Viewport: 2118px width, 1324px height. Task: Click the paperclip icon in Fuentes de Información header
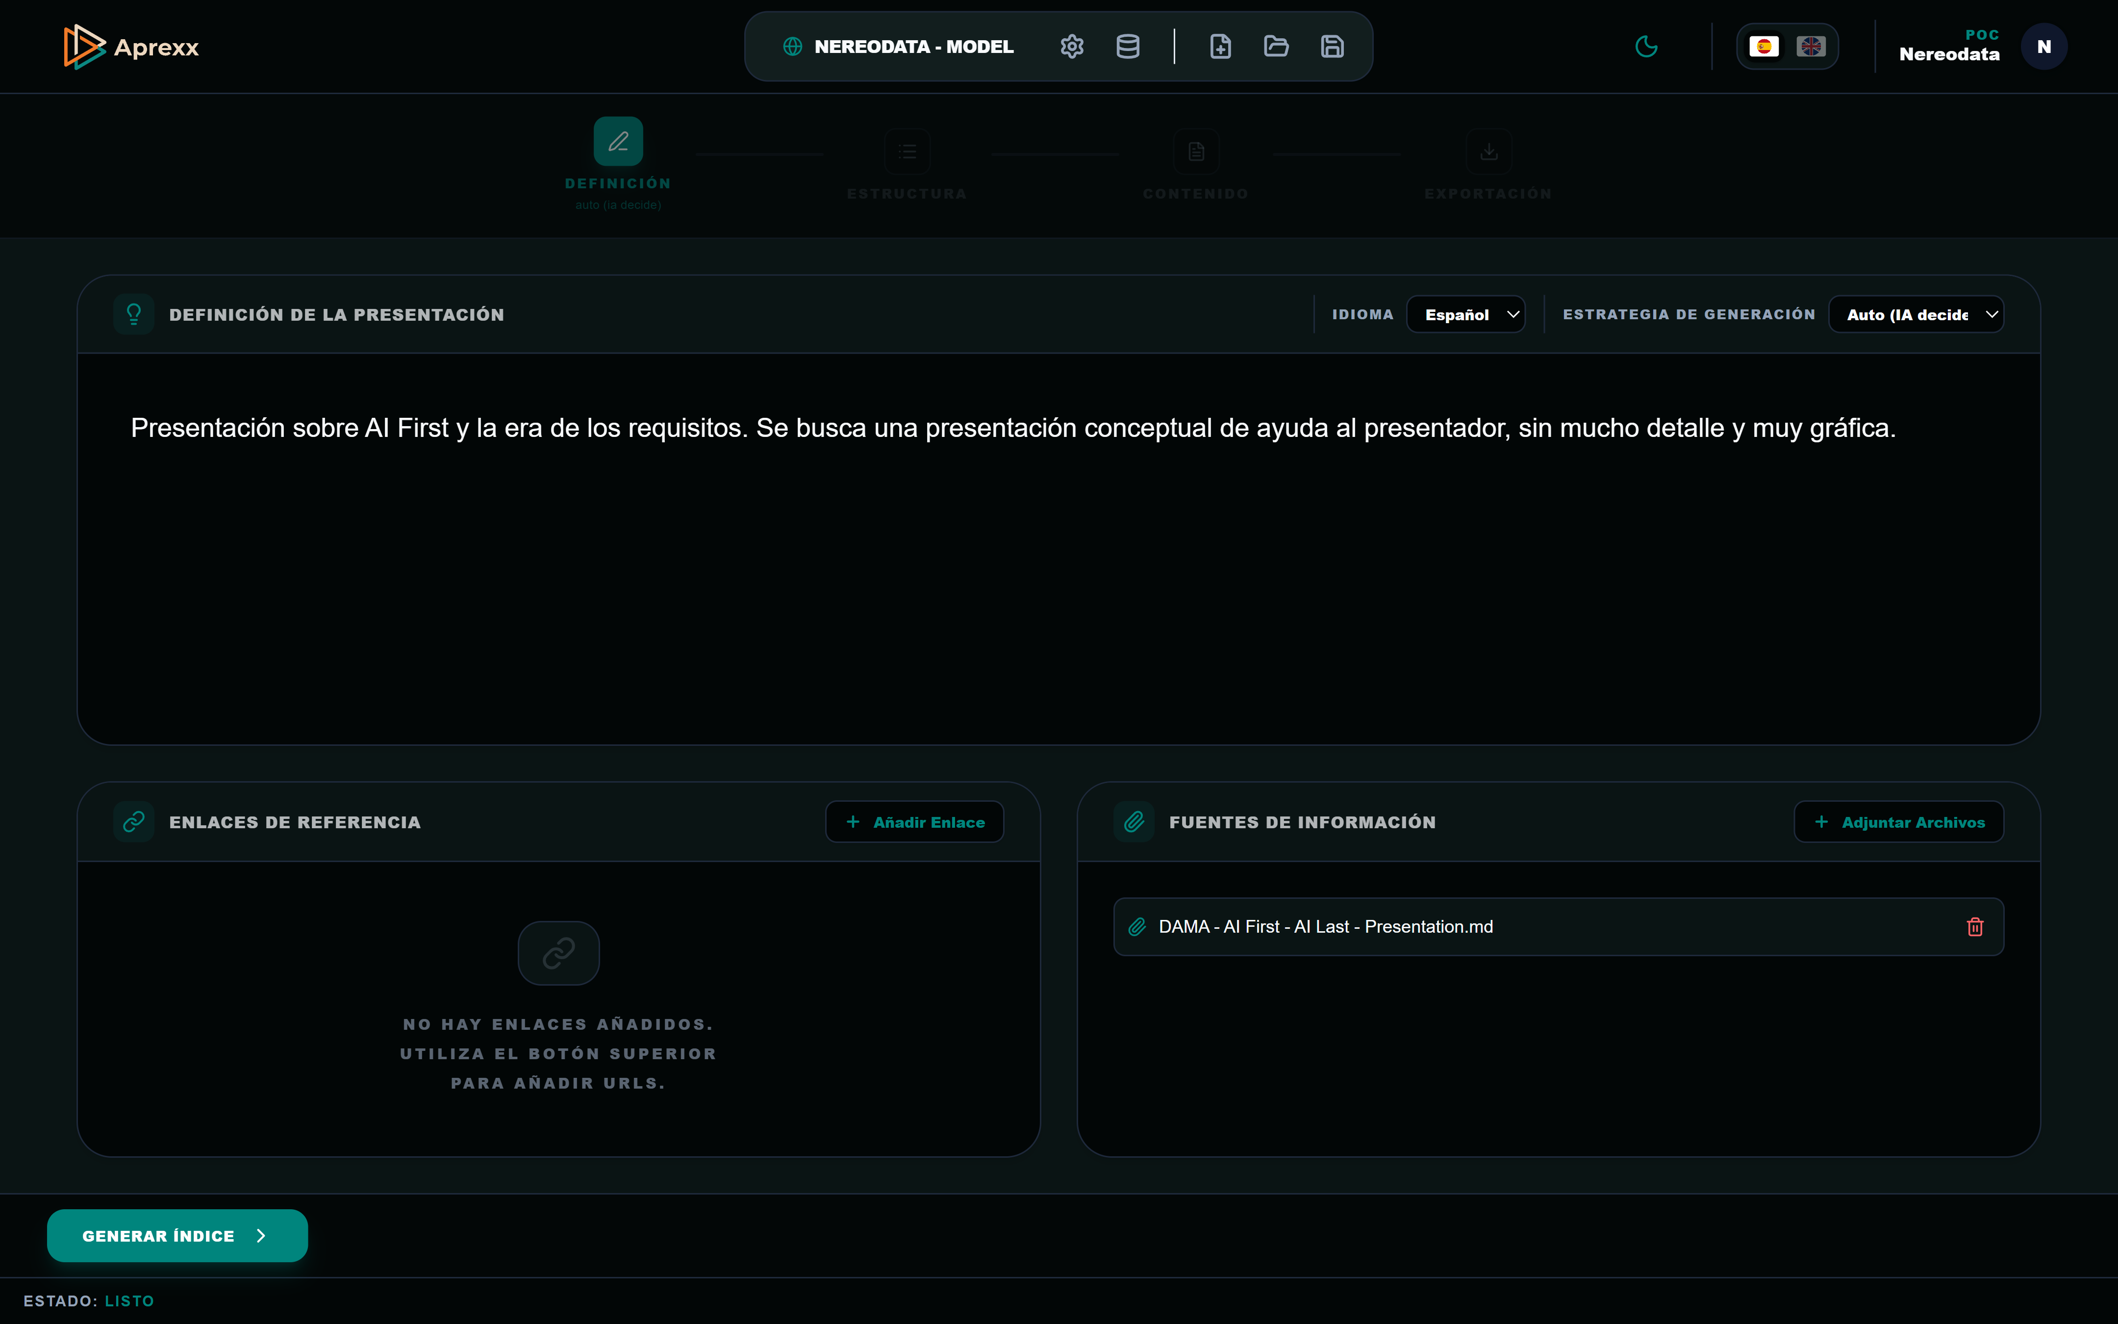tap(1135, 821)
